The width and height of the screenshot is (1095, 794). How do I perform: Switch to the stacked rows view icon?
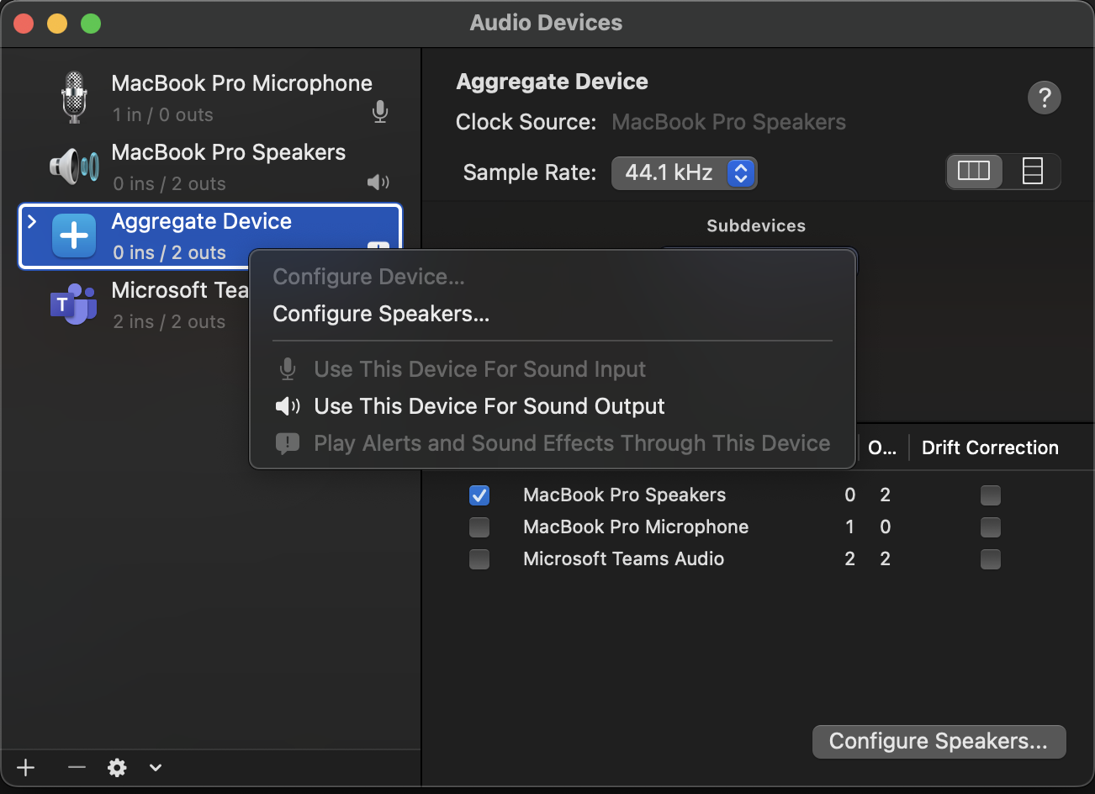(x=1032, y=172)
